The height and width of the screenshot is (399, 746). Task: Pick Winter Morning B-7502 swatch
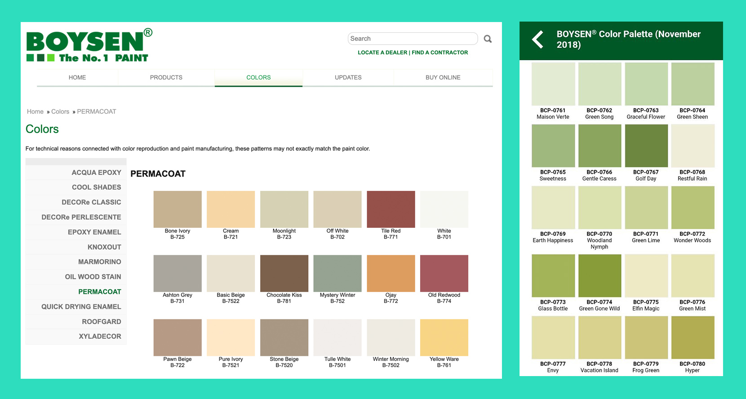tap(391, 338)
